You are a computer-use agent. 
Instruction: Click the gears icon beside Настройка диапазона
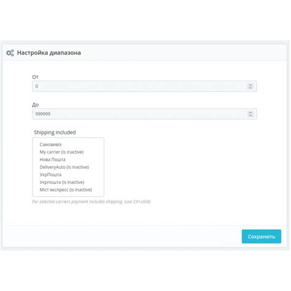(10, 53)
